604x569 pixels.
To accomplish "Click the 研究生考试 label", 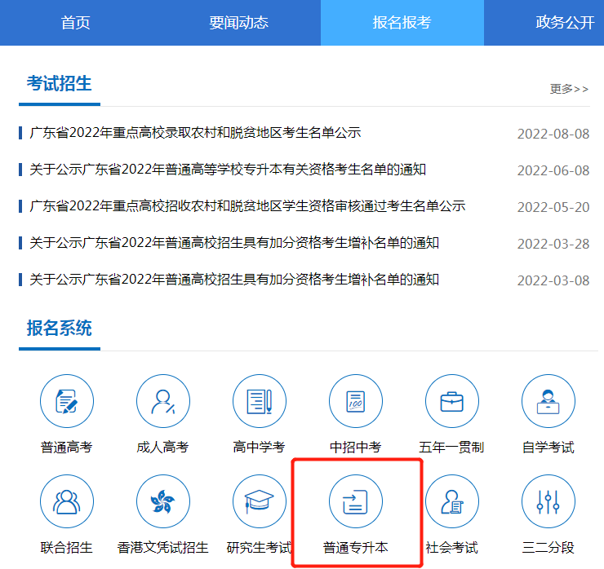I will 260,547.
